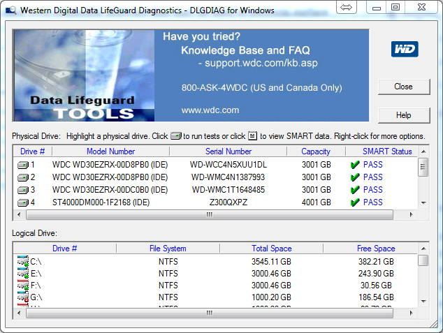Screen dimensions: 443x333
Task: Open Help for Data Lifeguard
Action: tap(403, 115)
